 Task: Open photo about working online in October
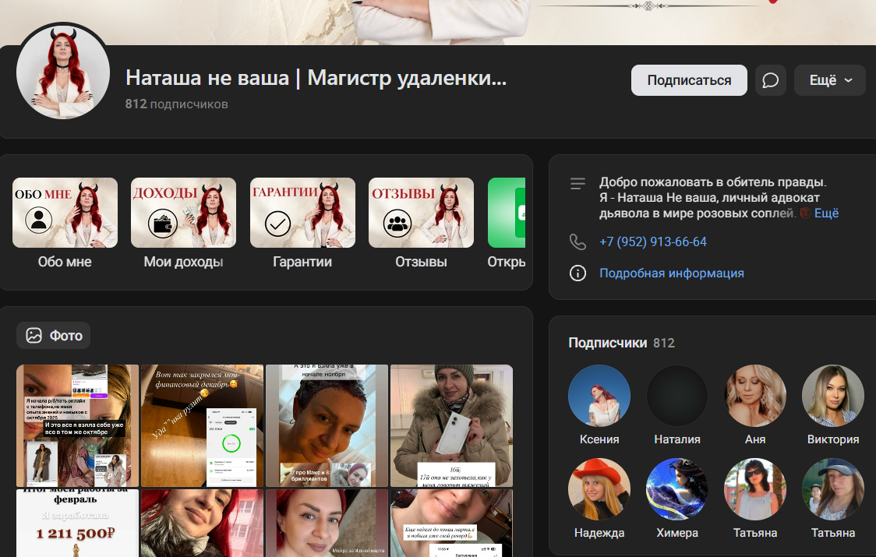78,425
